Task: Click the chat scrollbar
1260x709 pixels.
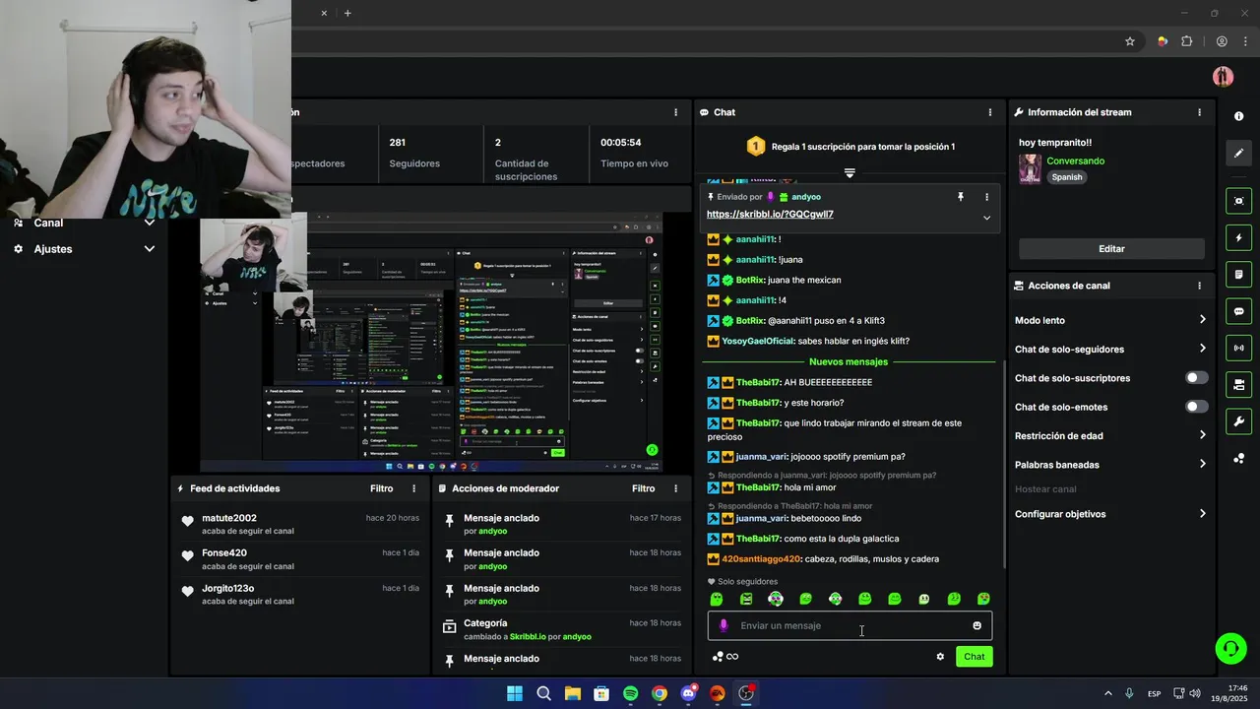Action: click(1004, 463)
